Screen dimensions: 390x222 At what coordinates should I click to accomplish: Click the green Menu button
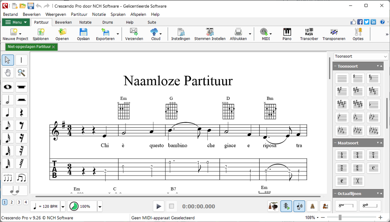click(x=16, y=22)
